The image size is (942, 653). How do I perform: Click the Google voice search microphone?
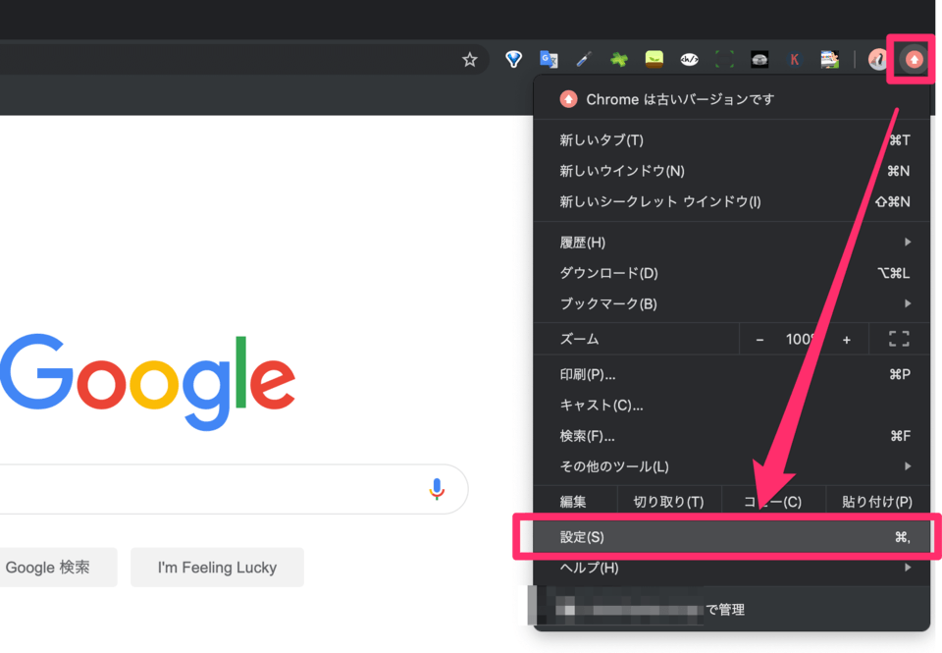436,489
